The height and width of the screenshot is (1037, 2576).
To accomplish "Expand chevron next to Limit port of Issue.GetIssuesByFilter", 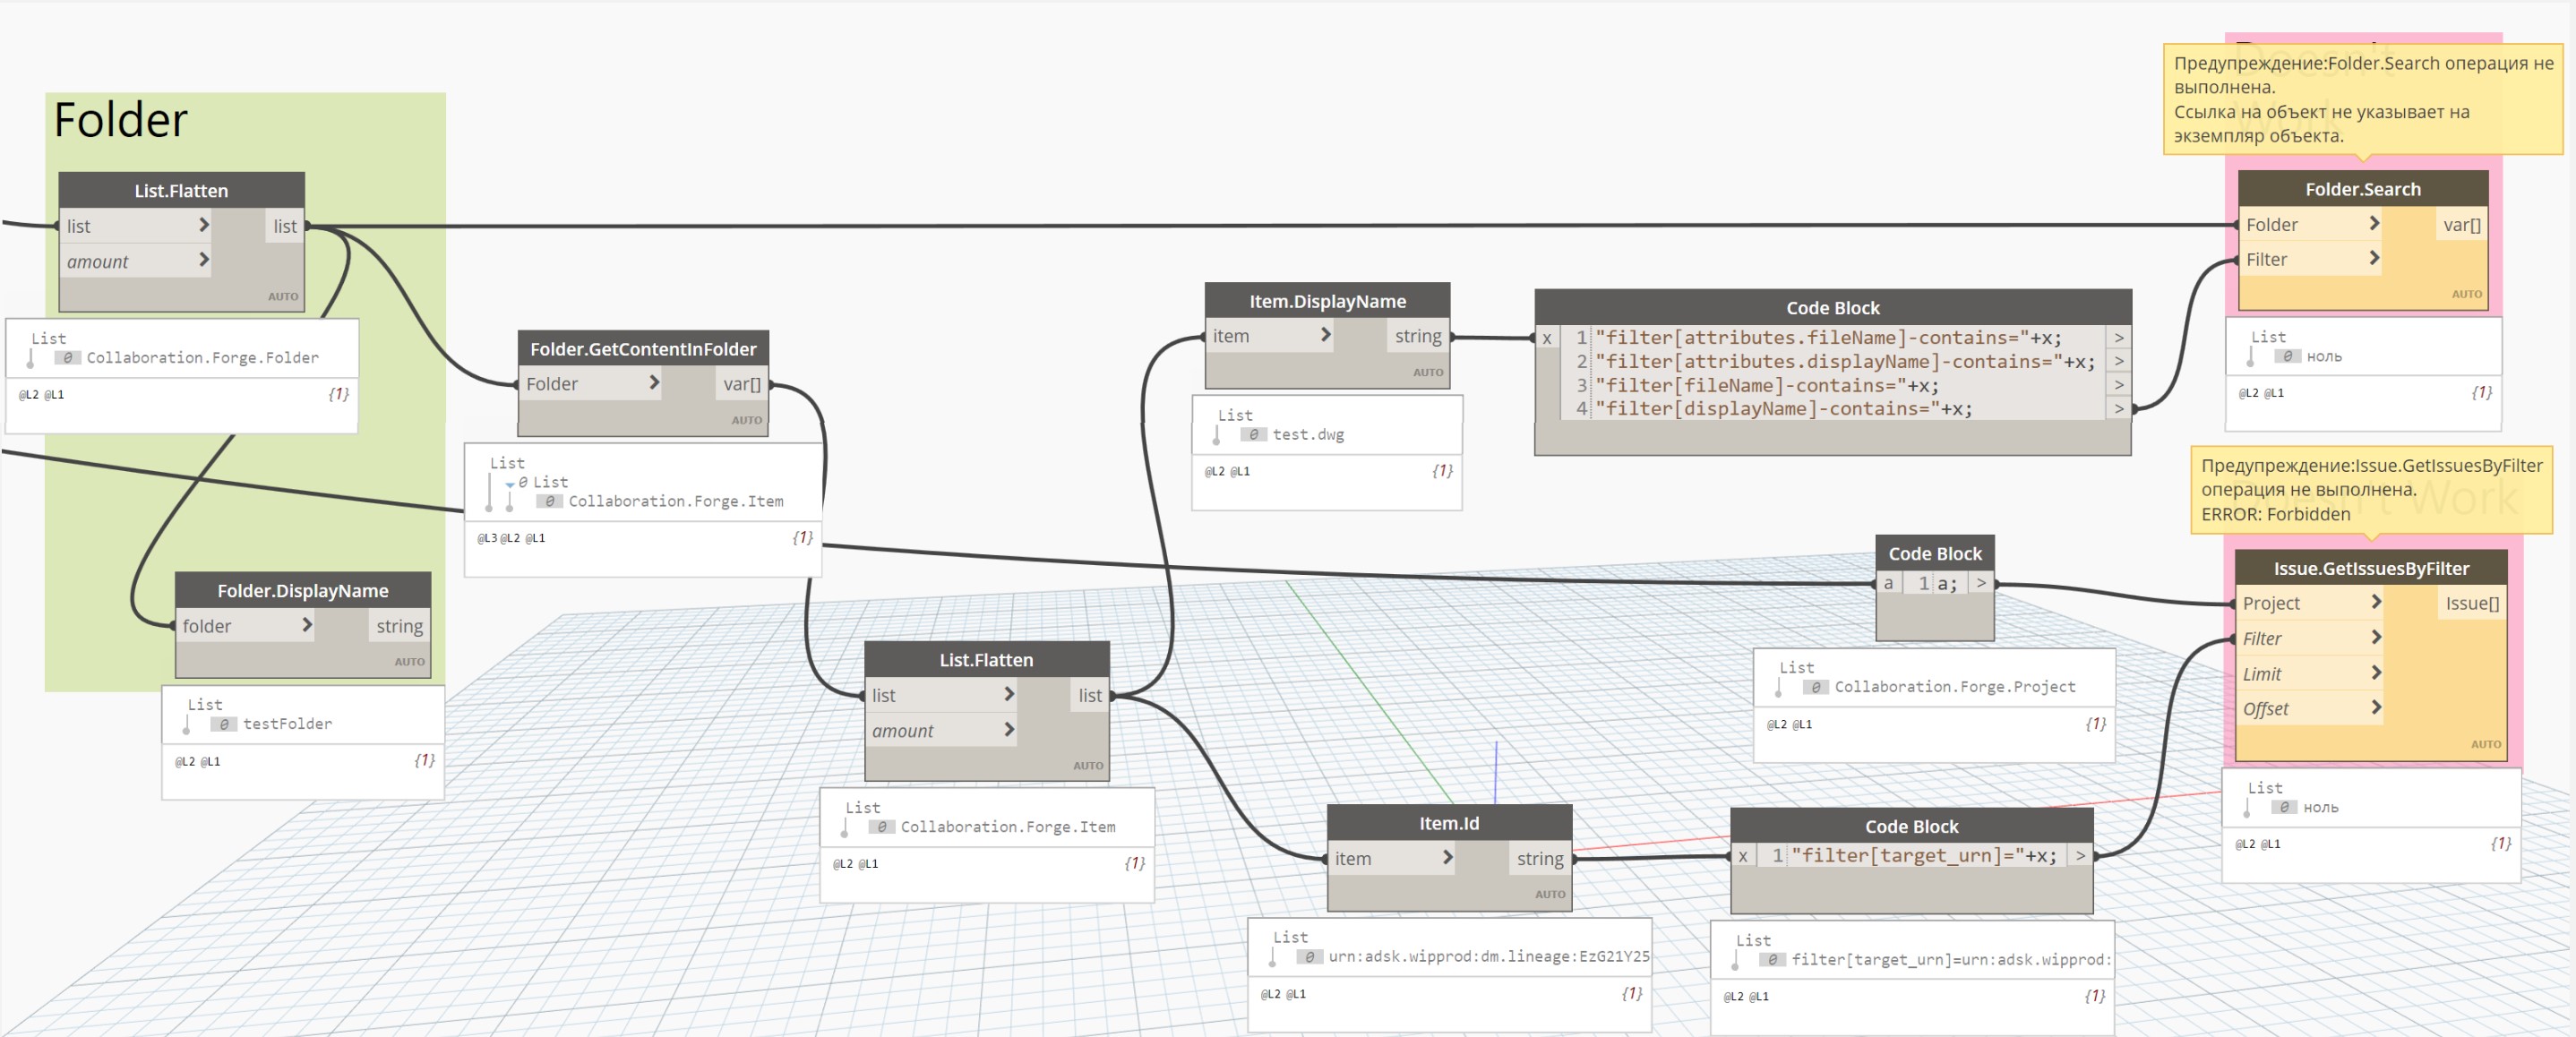I will tap(2376, 673).
